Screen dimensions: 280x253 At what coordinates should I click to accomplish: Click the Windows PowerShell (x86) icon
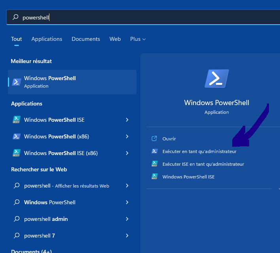pyautogui.click(x=17, y=136)
